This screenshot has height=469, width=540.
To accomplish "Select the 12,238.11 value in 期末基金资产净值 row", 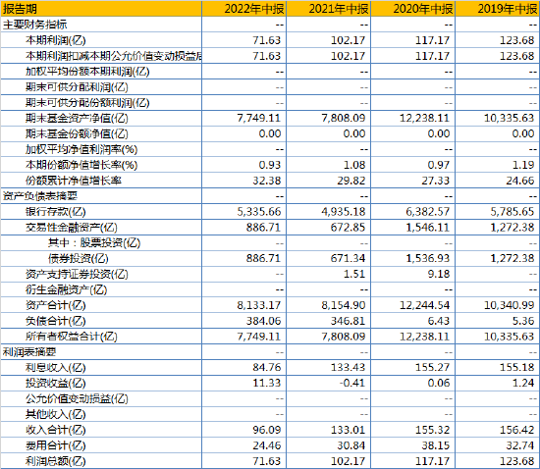I will (413, 118).
